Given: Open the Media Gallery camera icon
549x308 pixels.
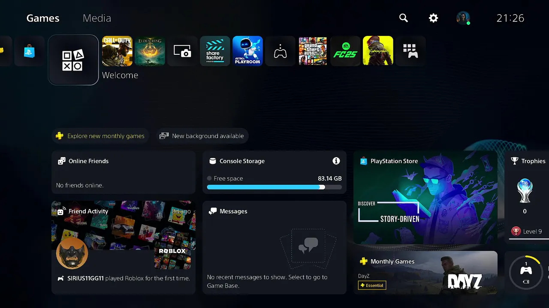Looking at the screenshot, I should pos(182,51).
